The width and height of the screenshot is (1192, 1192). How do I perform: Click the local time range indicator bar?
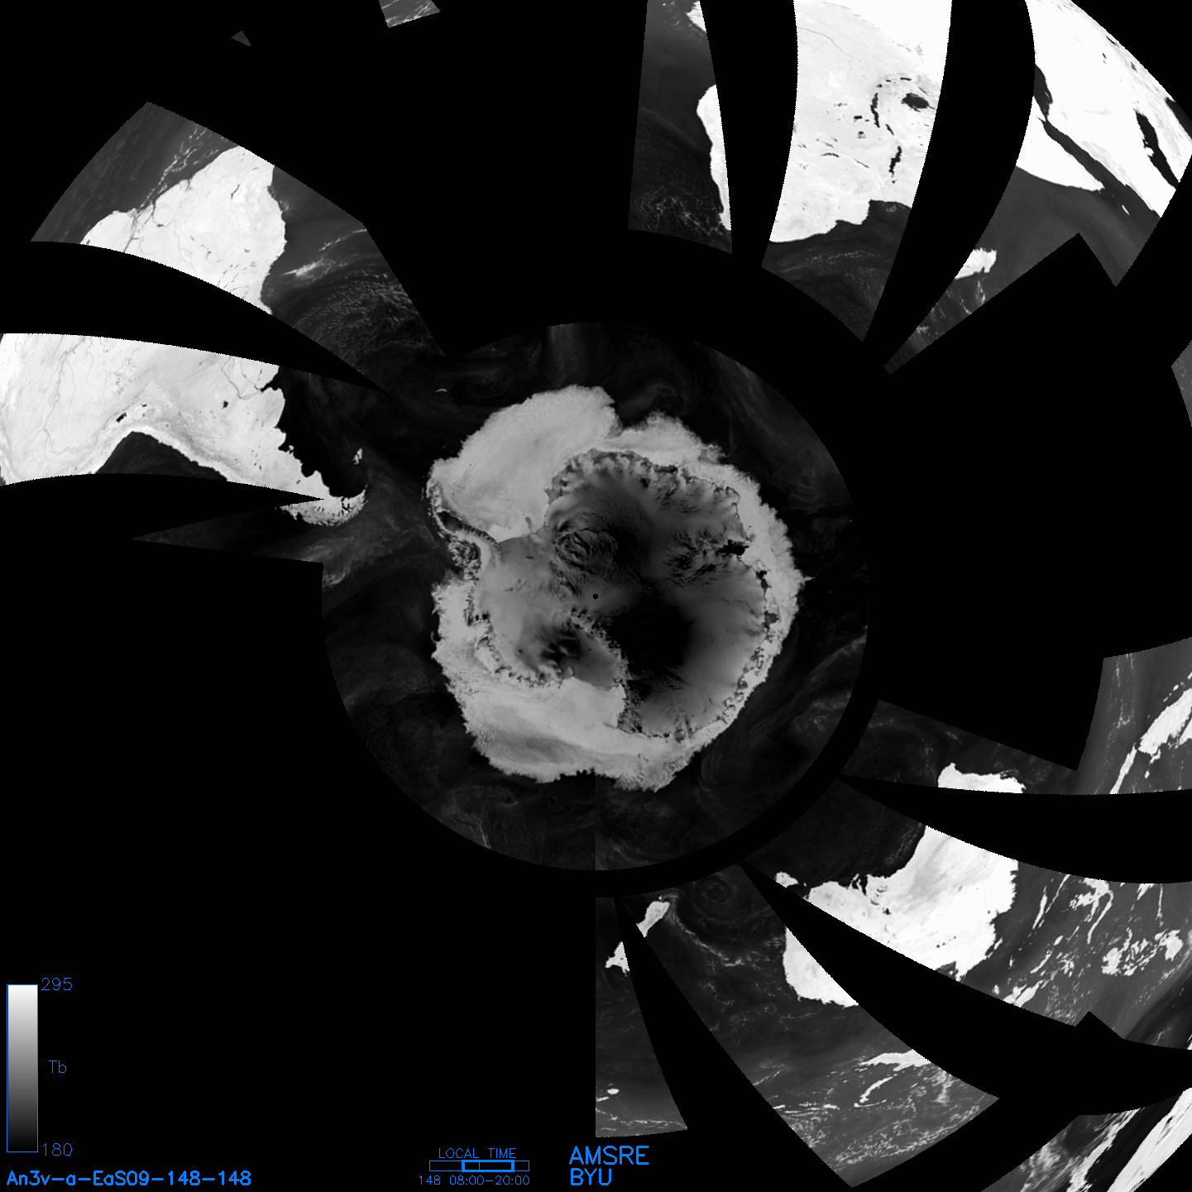point(479,1166)
